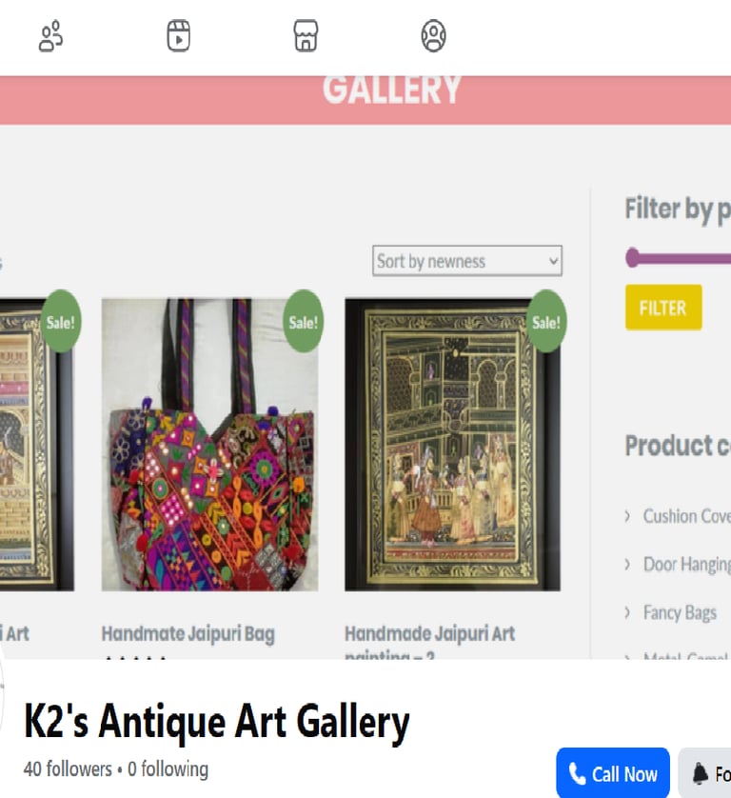Screen dimensions: 731x798
Task: Expand the Fancy Bags category chevron
Action: (x=628, y=612)
